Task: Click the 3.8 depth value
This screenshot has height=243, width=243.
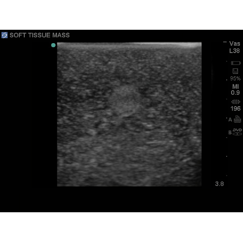Action: (219, 184)
